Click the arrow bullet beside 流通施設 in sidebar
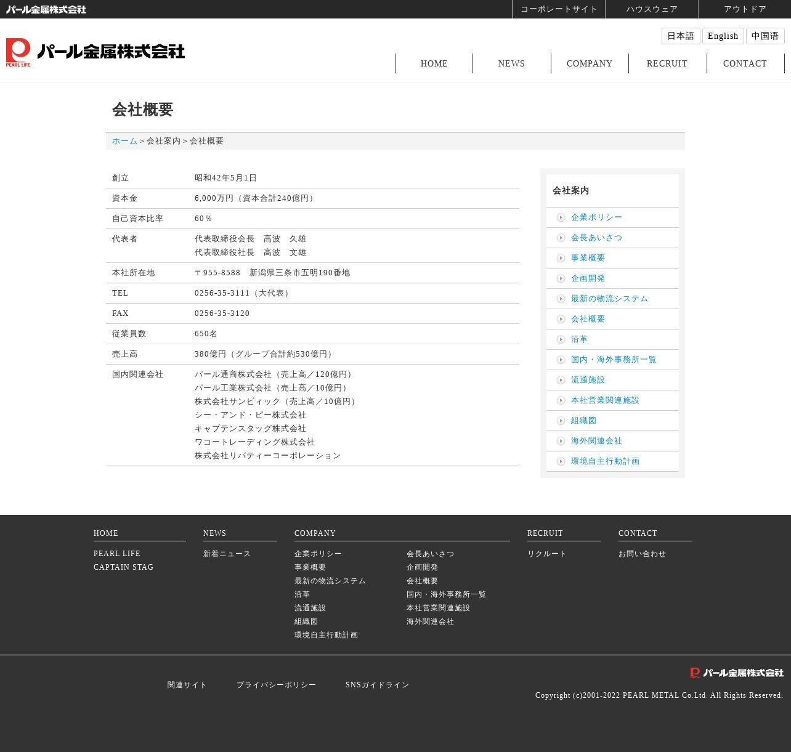This screenshot has width=791, height=752. 561,380
